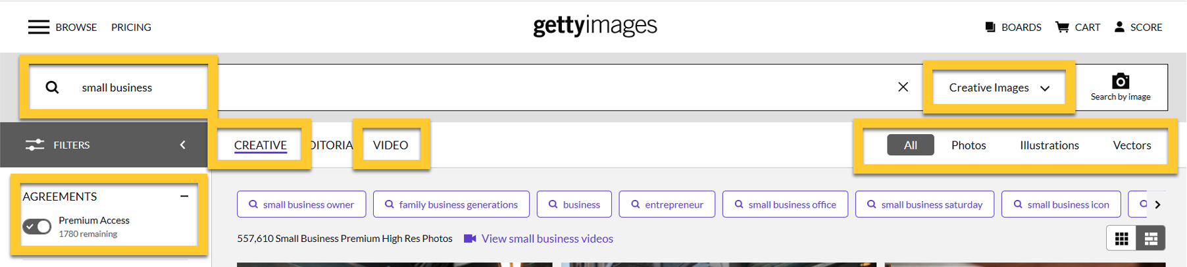Select the Illustrations filter option
The height and width of the screenshot is (267, 1187).
click(x=1049, y=145)
